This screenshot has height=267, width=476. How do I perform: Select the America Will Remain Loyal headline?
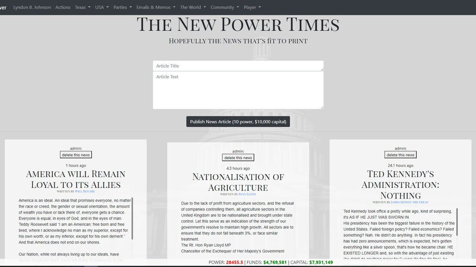(x=76, y=179)
